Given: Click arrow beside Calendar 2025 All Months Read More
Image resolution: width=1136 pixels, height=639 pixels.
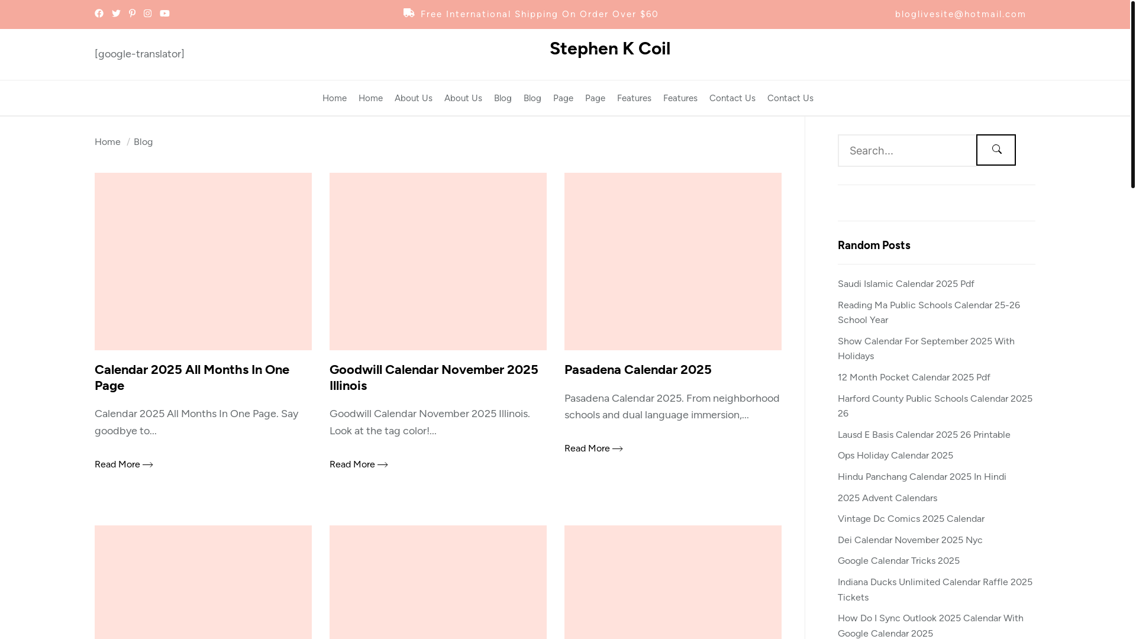Looking at the screenshot, I should (x=148, y=465).
